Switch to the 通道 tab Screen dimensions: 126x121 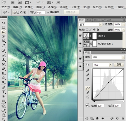[89, 20]
